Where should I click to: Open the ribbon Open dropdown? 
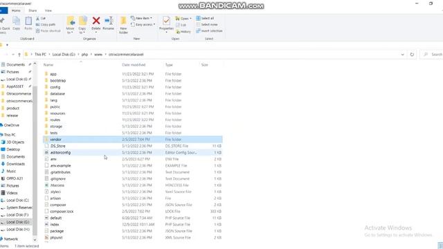183,19
